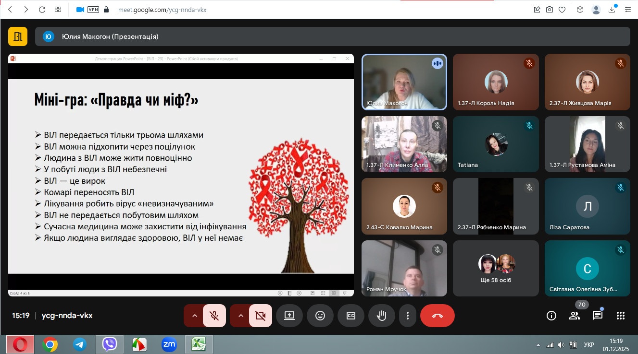
Task: Open more options three-dot menu
Action: [408, 316]
